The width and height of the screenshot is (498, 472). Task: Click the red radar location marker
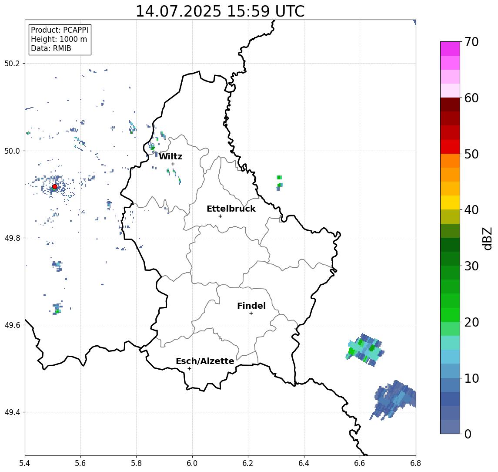[x=55, y=187]
